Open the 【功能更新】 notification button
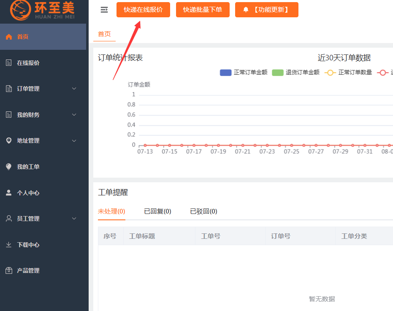393x311 pixels. pyautogui.click(x=266, y=10)
